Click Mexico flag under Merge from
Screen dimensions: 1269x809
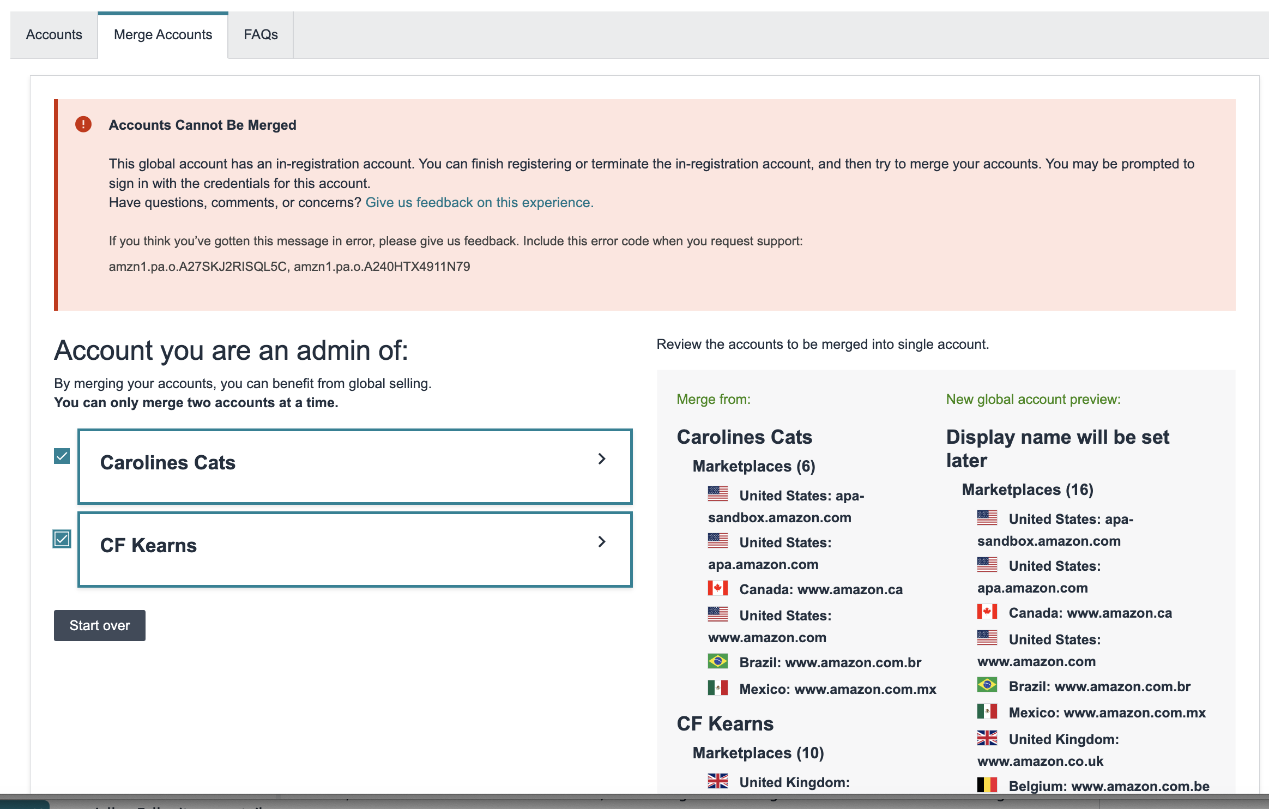point(718,688)
